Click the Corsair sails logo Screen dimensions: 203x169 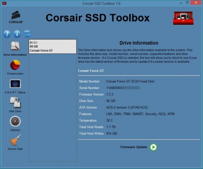coord(16,17)
